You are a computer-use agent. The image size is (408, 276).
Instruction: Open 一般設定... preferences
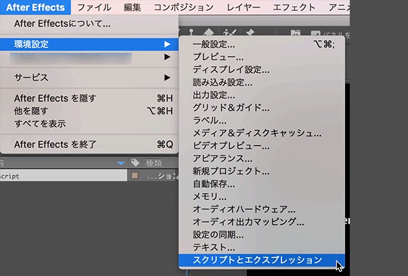click(262, 44)
